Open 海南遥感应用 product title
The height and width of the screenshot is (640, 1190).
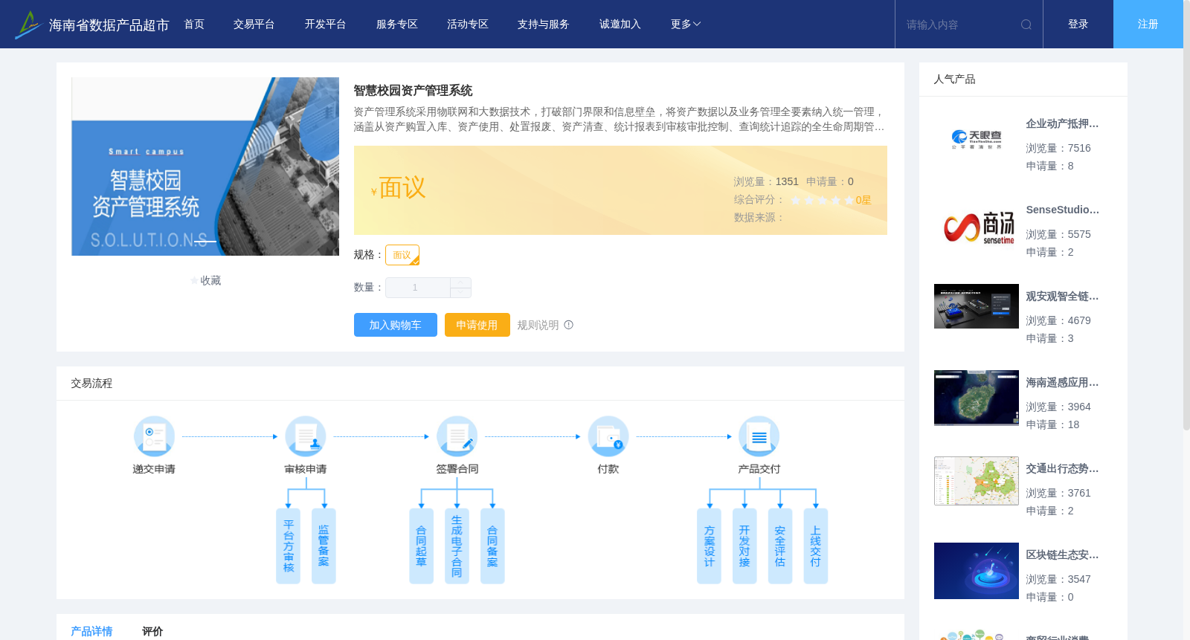pos(1062,383)
